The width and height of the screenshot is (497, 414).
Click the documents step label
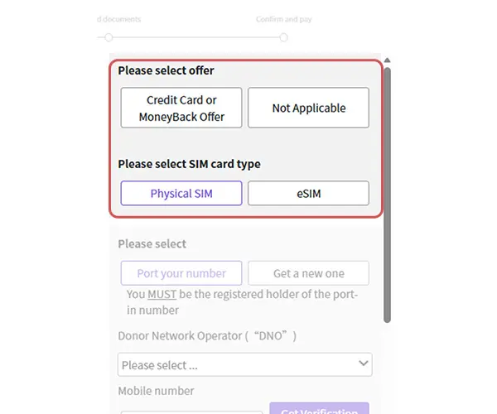coord(119,19)
